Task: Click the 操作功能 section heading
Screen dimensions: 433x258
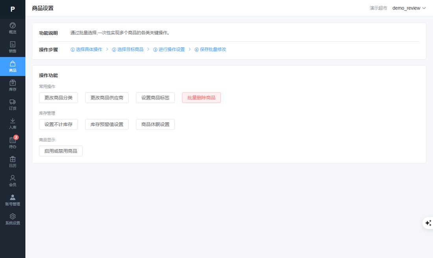Action: [x=48, y=76]
